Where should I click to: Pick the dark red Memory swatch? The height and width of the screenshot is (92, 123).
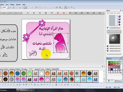109,64
